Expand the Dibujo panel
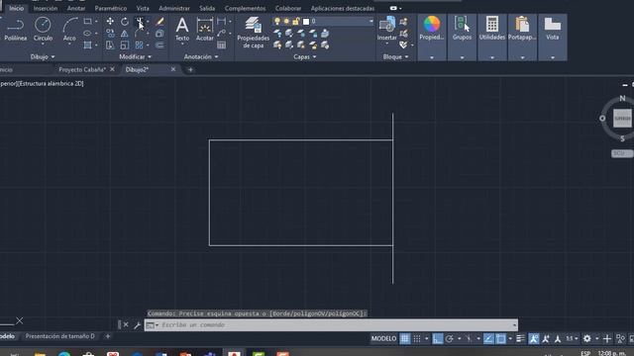Image resolution: width=634 pixels, height=356 pixels. coord(43,57)
